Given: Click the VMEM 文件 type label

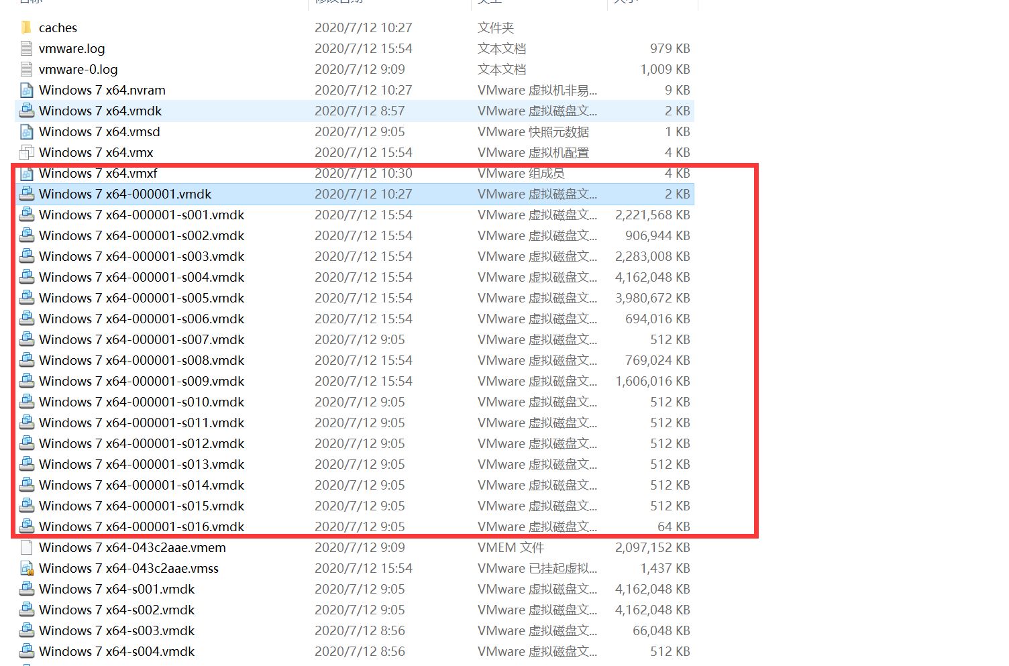Looking at the screenshot, I should (511, 547).
